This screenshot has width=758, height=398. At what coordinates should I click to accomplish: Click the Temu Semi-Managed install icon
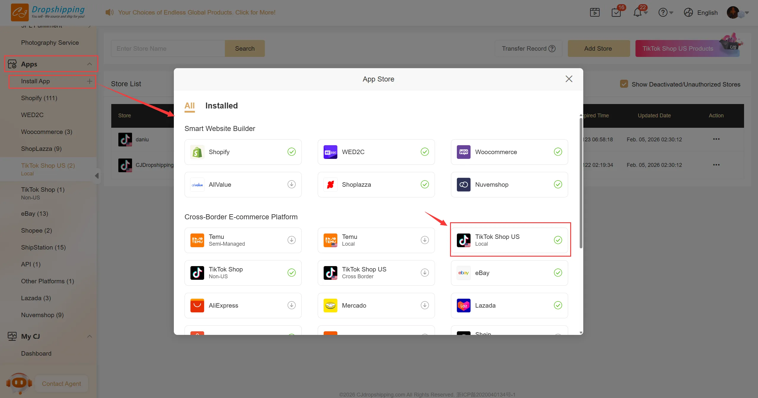291,240
